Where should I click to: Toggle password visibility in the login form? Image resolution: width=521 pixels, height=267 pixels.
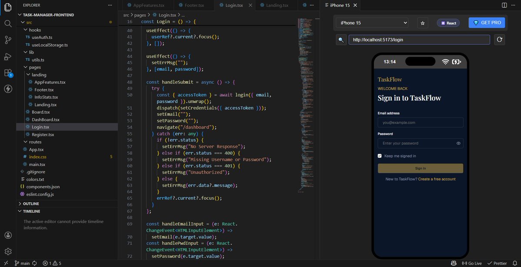(458, 143)
